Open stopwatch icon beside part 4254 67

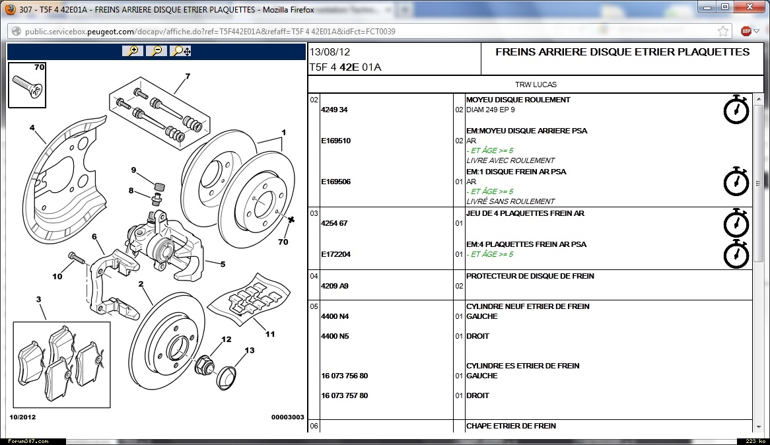pyautogui.click(x=736, y=223)
